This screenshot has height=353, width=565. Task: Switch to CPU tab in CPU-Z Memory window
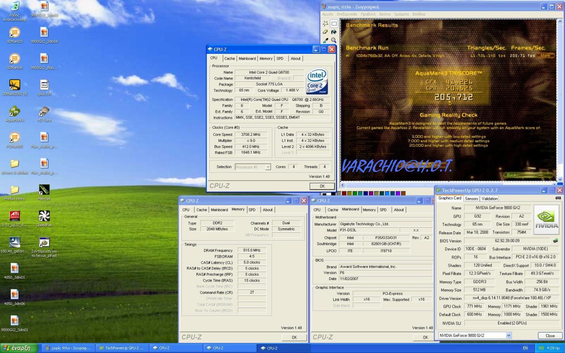pos(186,210)
